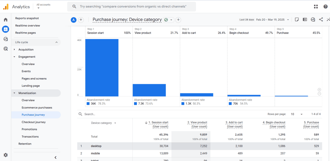The width and height of the screenshot is (330, 161).
Task: Click the table search magnifier icon
Action: pos(80,114)
